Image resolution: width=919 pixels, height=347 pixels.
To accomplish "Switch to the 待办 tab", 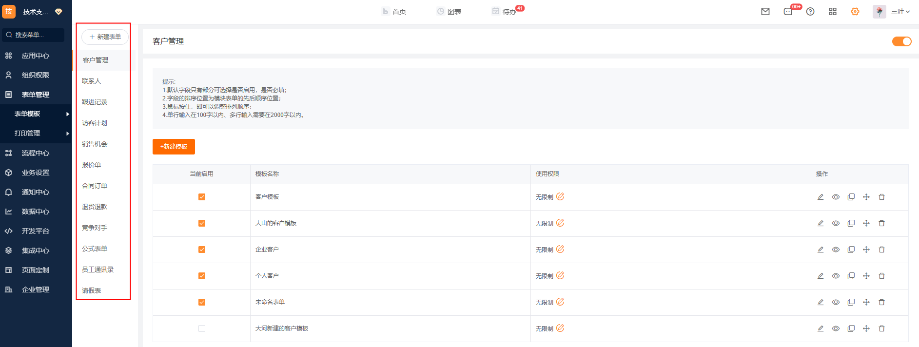I will click(x=508, y=12).
